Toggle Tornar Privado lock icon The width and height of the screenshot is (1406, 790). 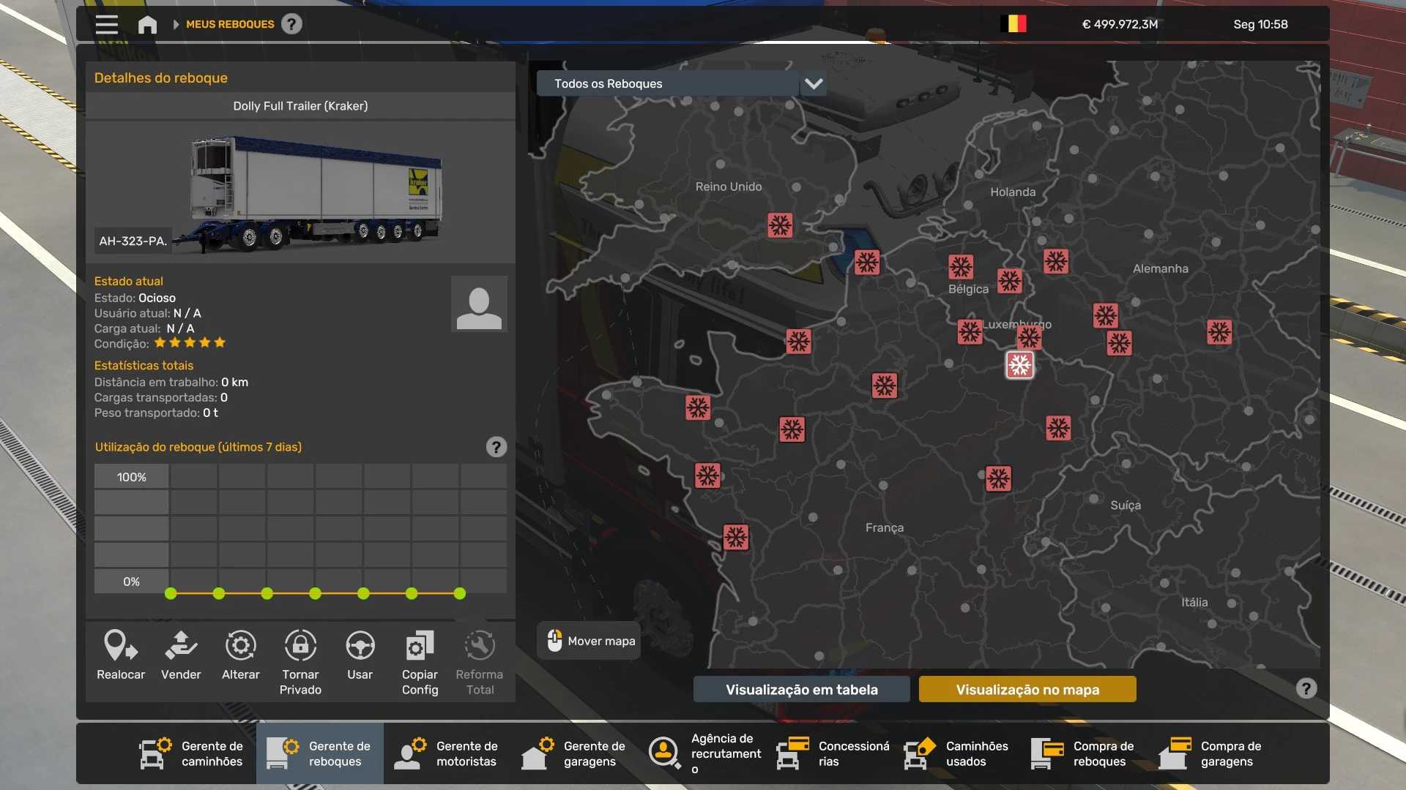300,647
